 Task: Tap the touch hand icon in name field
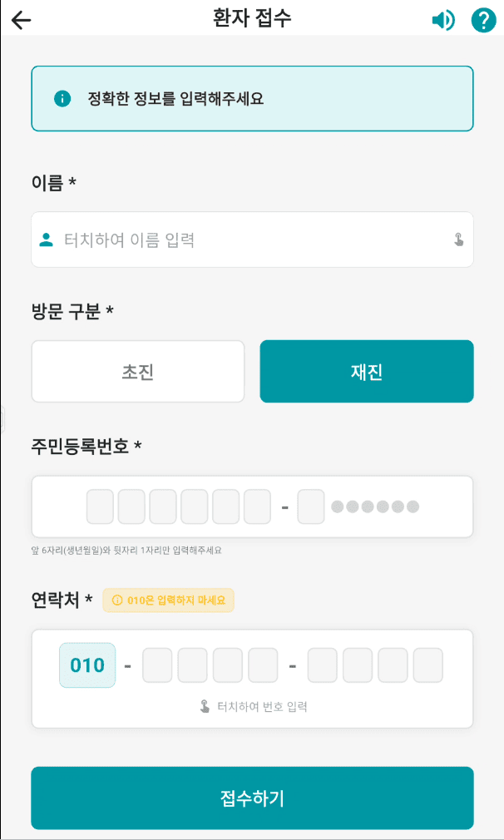click(x=458, y=240)
